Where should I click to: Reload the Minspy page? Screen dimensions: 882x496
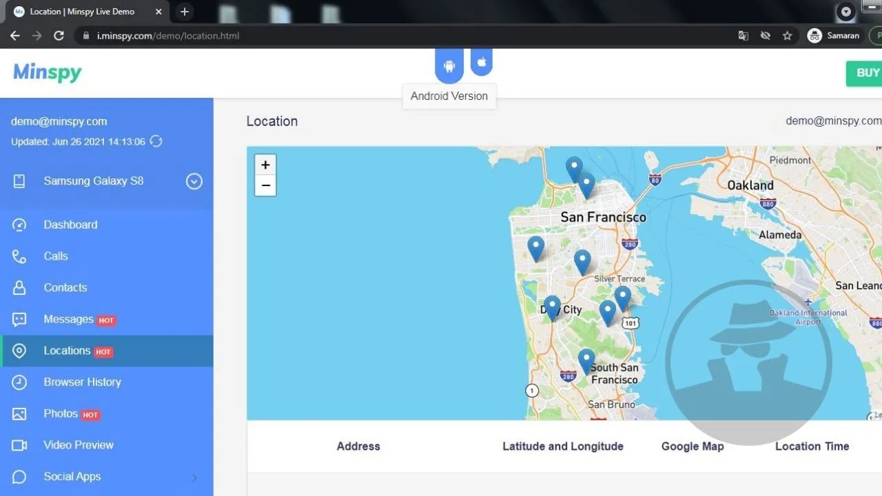click(59, 36)
